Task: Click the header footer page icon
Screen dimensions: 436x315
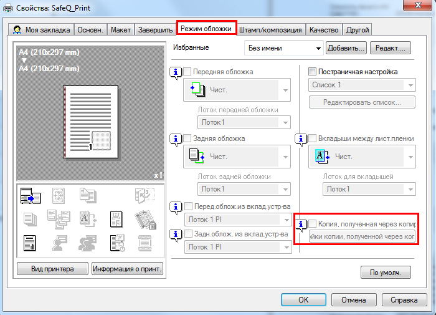Action: point(145,243)
